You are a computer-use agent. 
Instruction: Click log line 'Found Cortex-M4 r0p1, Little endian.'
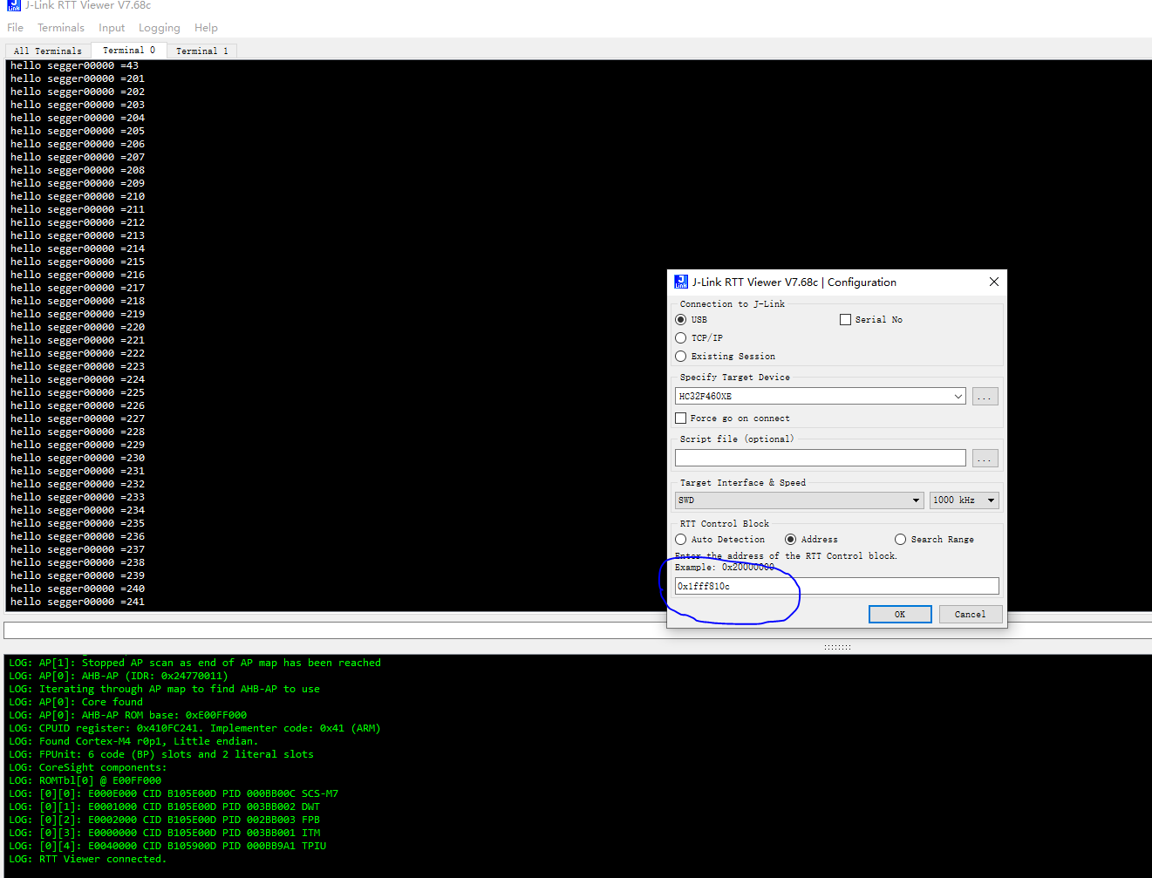[133, 741]
